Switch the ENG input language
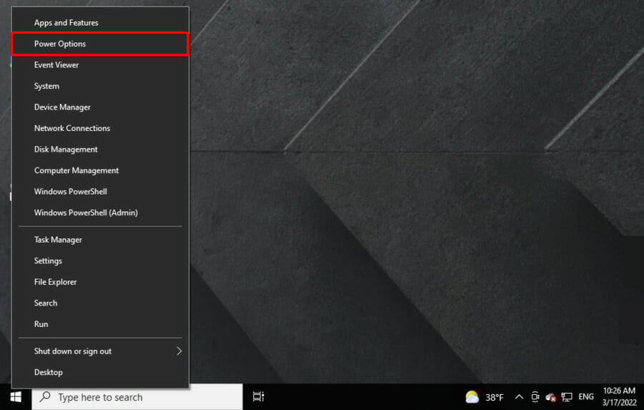 (x=586, y=397)
